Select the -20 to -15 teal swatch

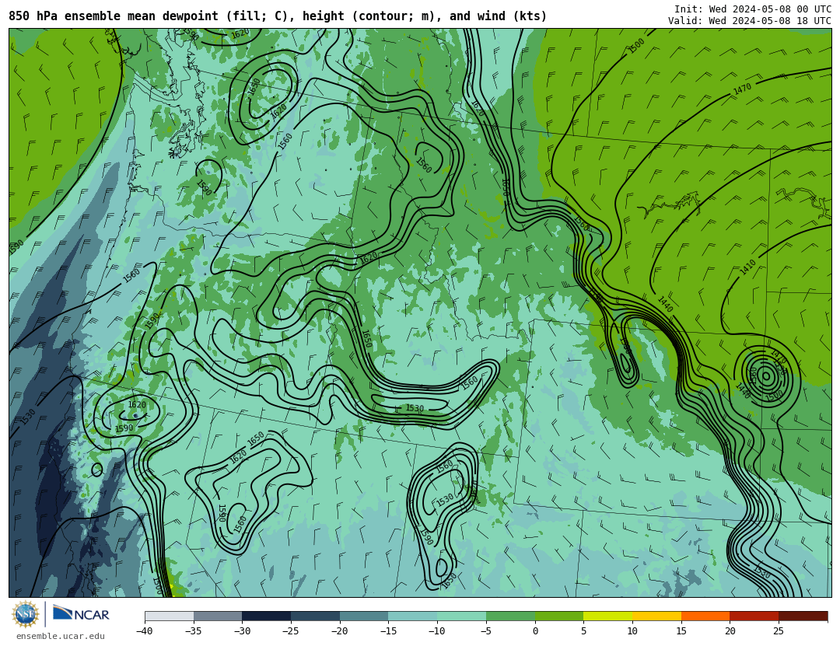(x=364, y=616)
